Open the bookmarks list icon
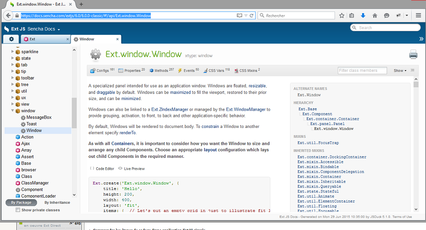 click(x=351, y=16)
